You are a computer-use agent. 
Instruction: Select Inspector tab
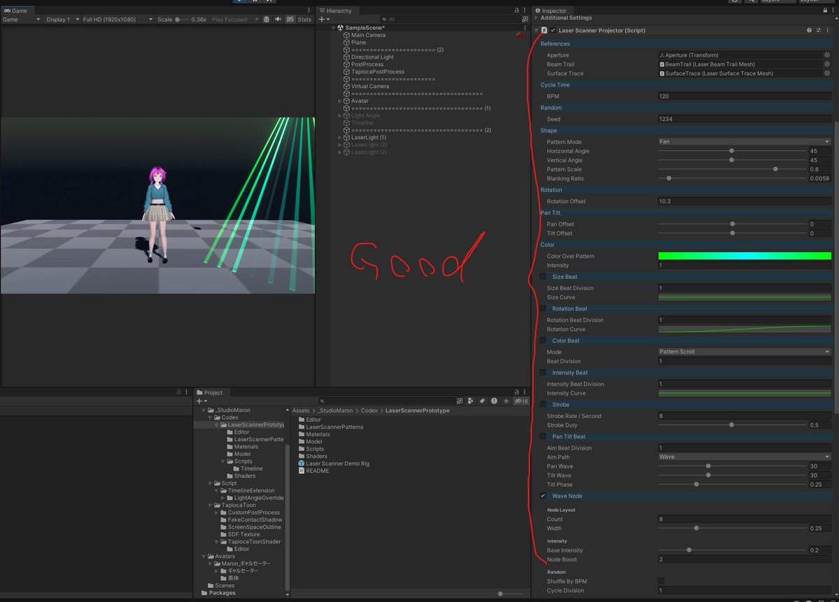point(551,10)
